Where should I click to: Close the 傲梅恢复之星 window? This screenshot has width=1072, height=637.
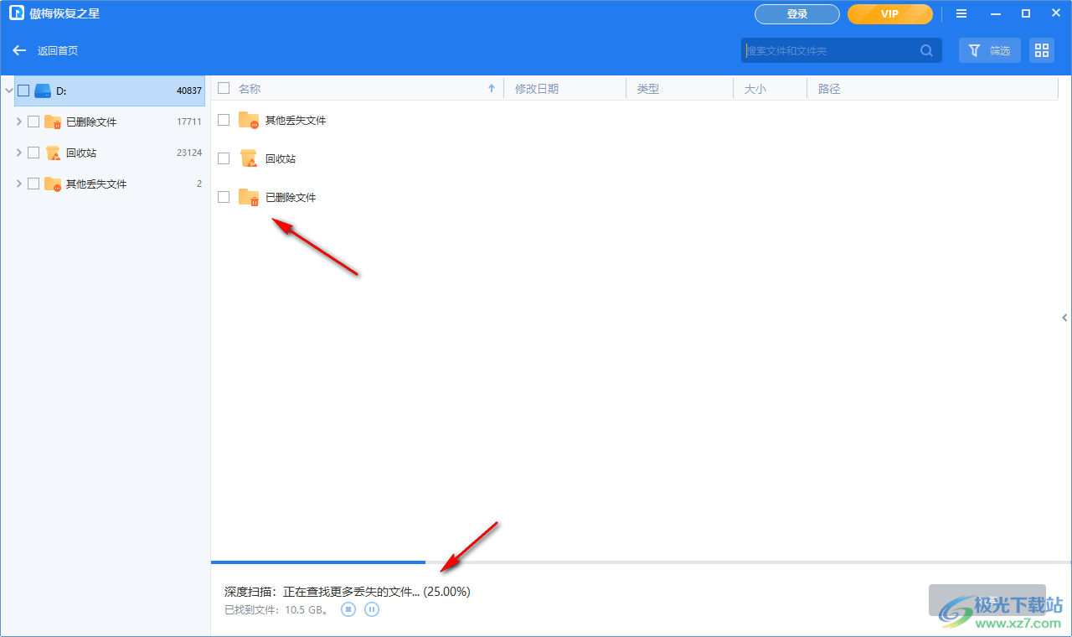click(x=1054, y=14)
